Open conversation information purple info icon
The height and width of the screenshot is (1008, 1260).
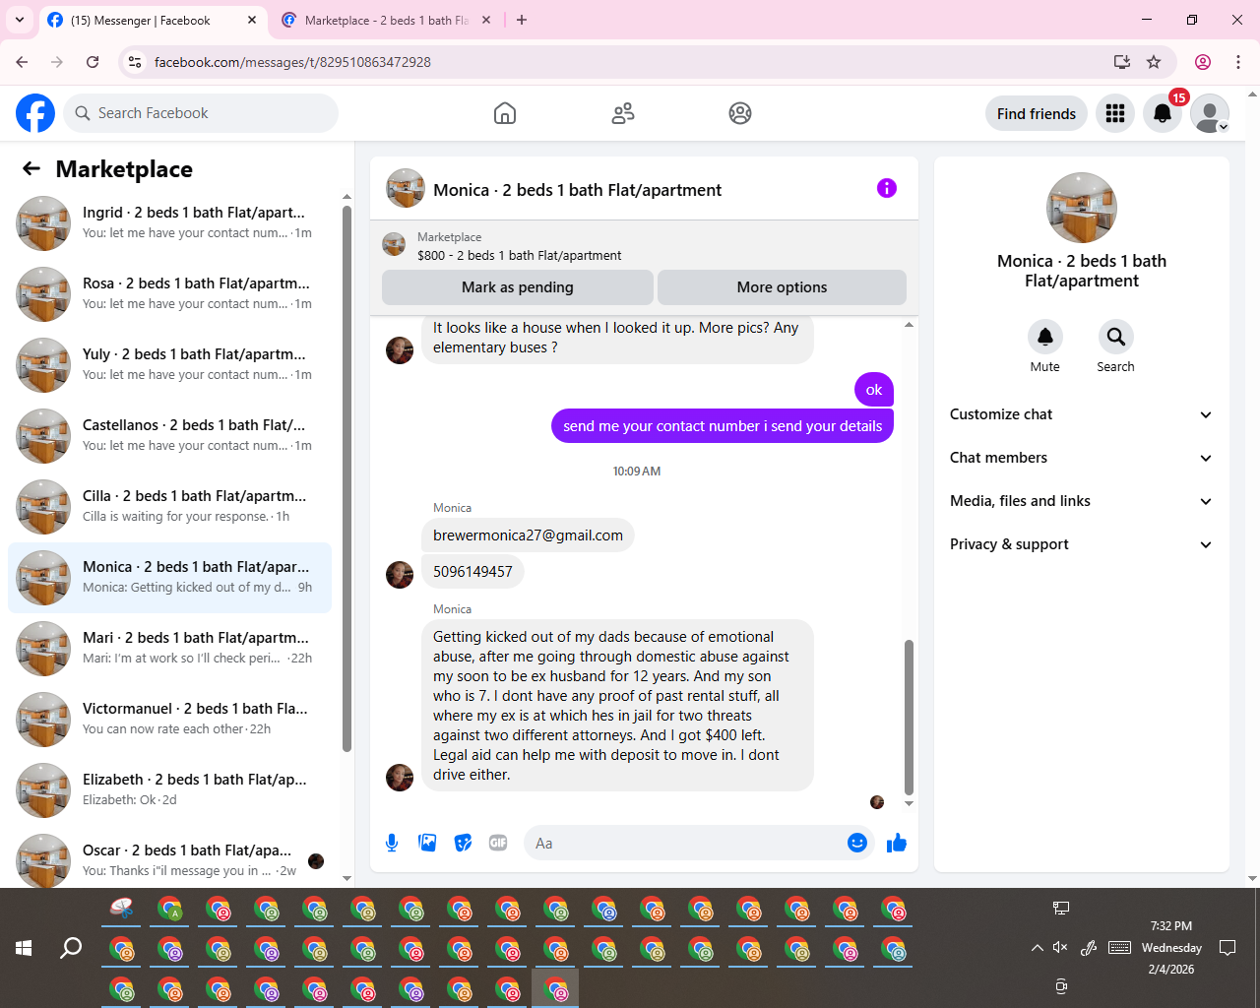click(887, 188)
